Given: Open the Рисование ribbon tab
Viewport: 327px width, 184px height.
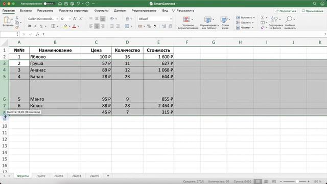Looking at the screenshot, I should coord(45,10).
